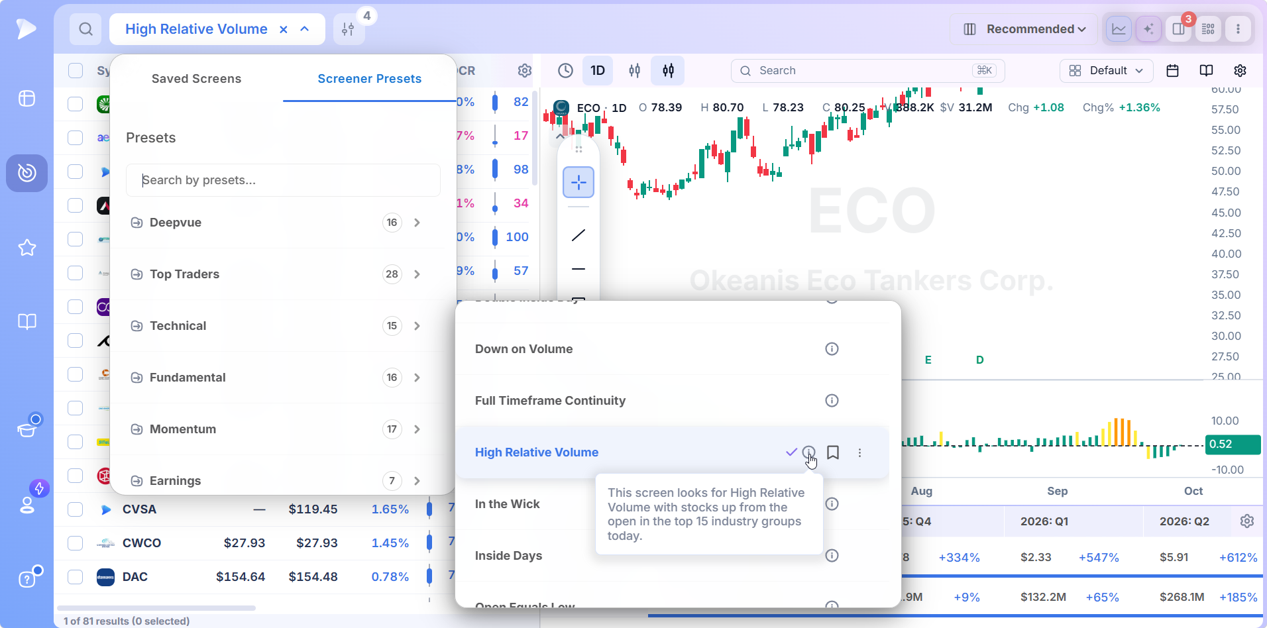Tick the select-all checkbox in table header
This screenshot has height=628, width=1267.
[x=76, y=71]
